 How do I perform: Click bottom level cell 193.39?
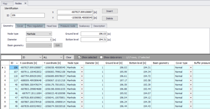tap(140, 85)
